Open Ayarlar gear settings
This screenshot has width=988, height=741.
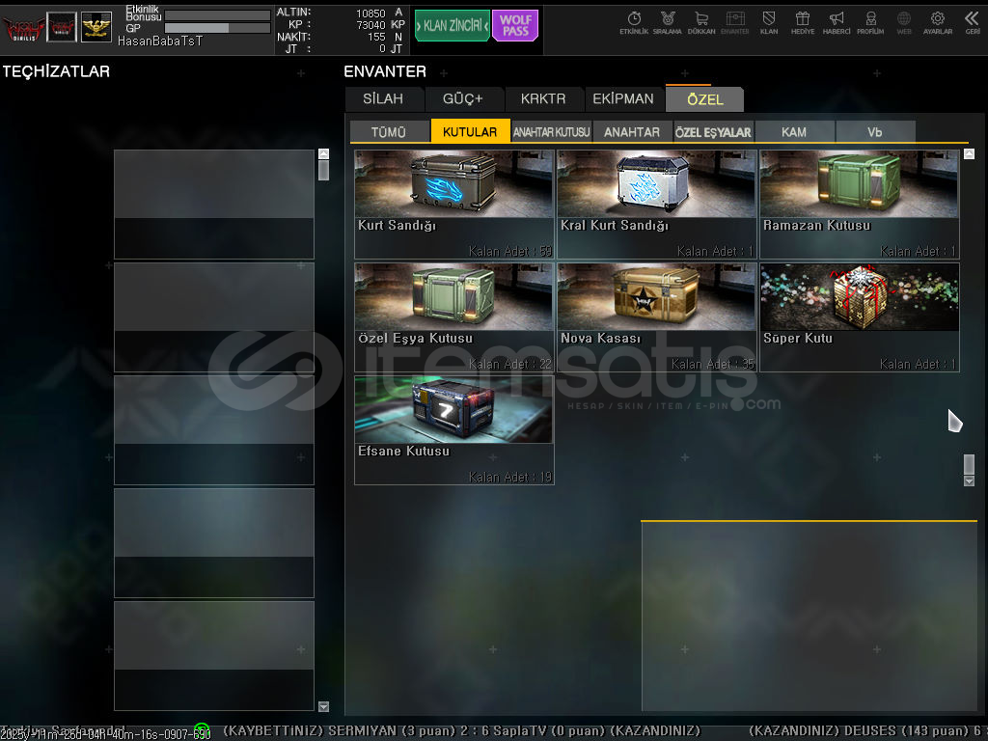[938, 21]
